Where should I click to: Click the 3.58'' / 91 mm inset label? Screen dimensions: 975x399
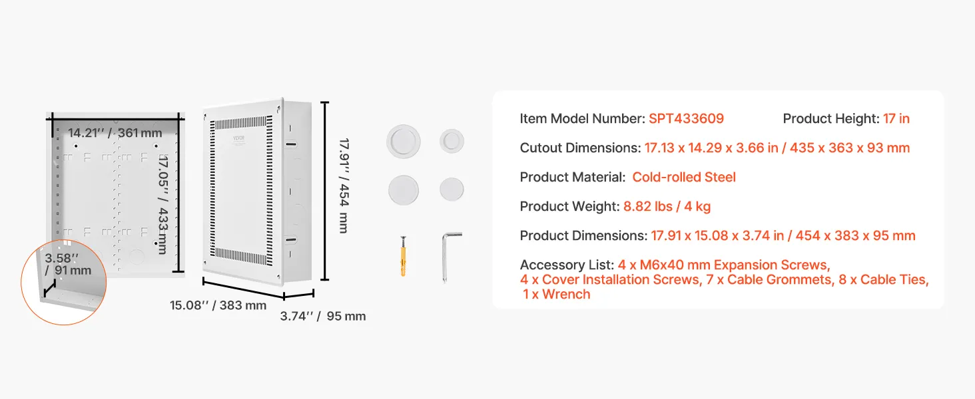(68, 263)
